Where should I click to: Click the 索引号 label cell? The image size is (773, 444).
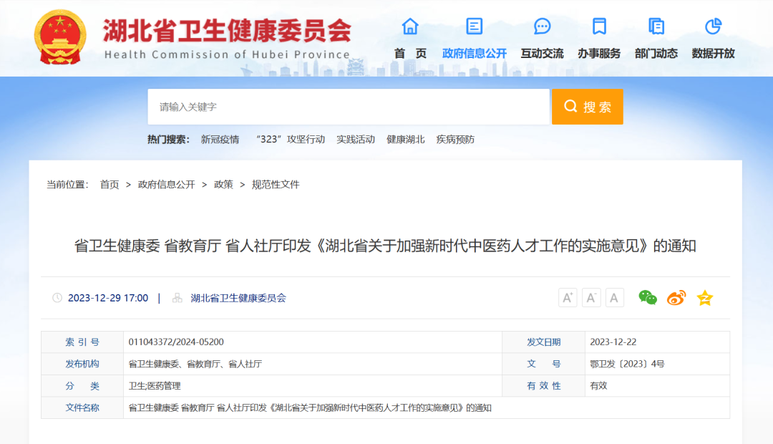coord(82,342)
